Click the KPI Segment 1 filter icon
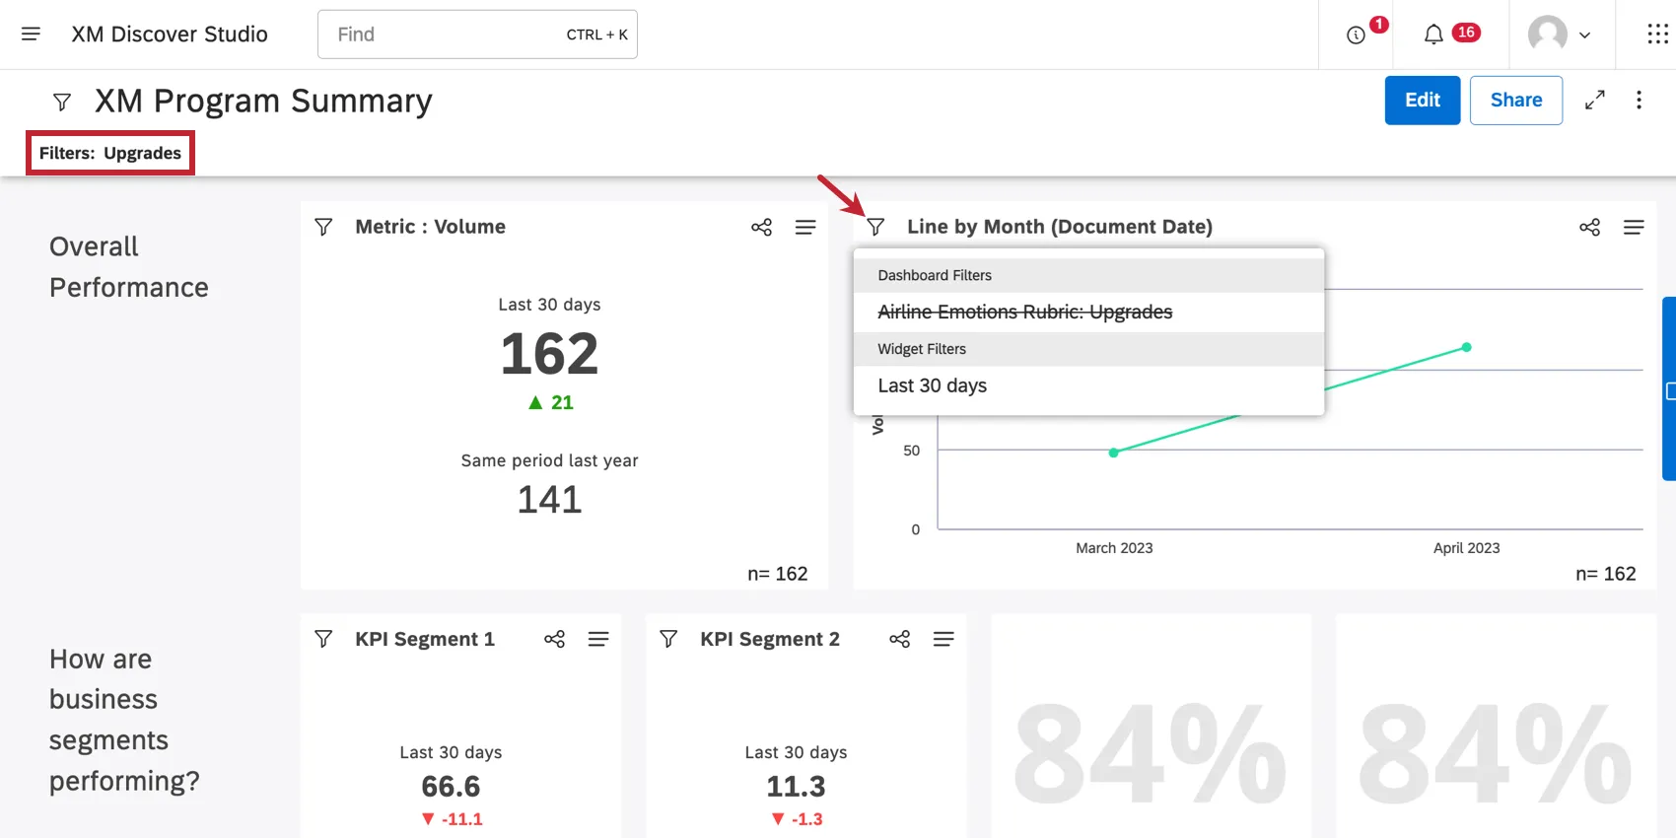Screen dimensions: 1676x838 [x=323, y=639]
